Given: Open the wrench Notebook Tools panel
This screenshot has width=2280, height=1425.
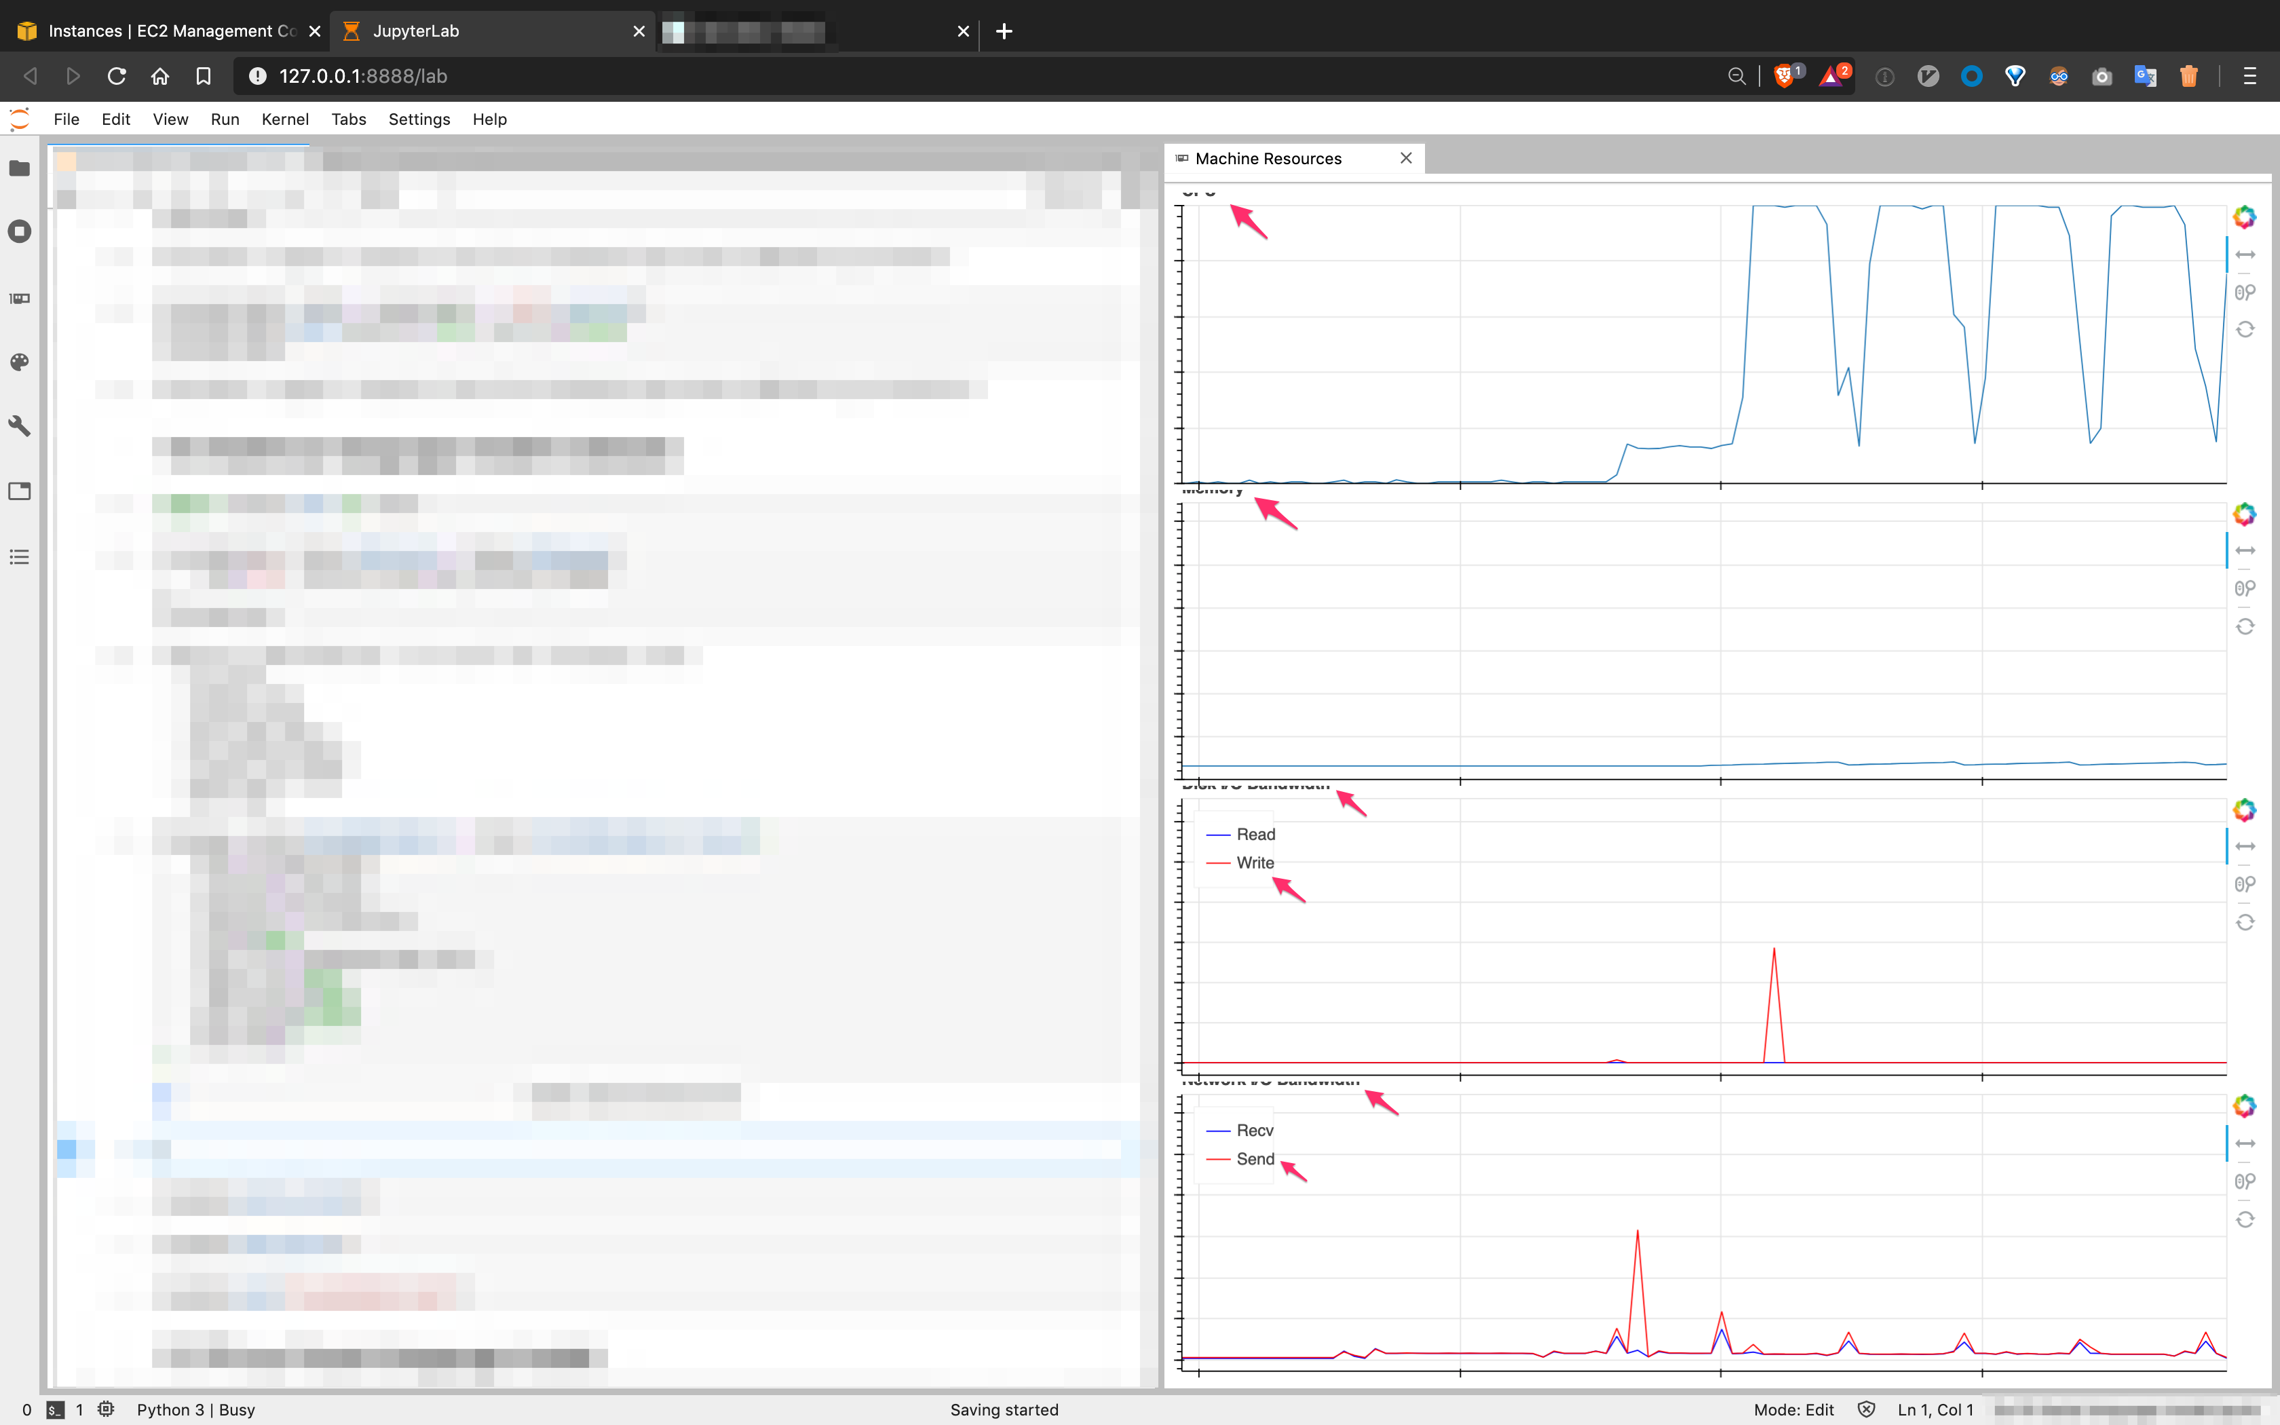Looking at the screenshot, I should (x=20, y=426).
